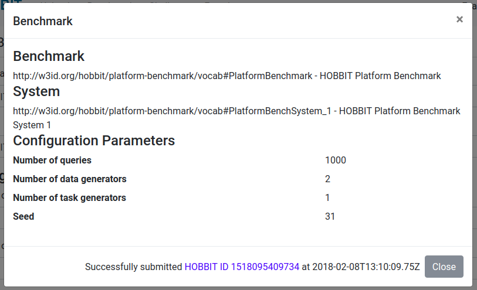477x290 pixels.
Task: Click the 'System' section heading
Action: (x=36, y=91)
